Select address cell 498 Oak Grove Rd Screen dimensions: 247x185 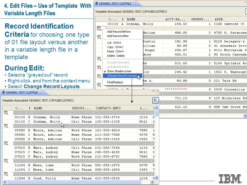(x=230, y=107)
